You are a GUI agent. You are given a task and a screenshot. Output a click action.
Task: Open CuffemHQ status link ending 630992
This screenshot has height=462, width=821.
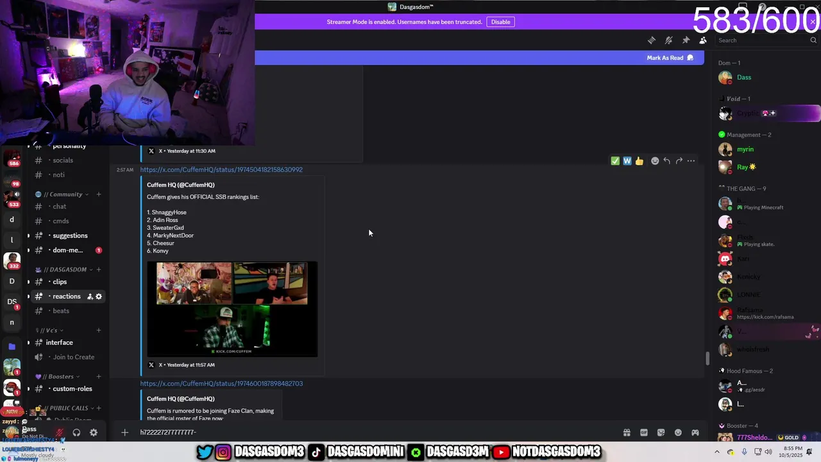(221, 169)
